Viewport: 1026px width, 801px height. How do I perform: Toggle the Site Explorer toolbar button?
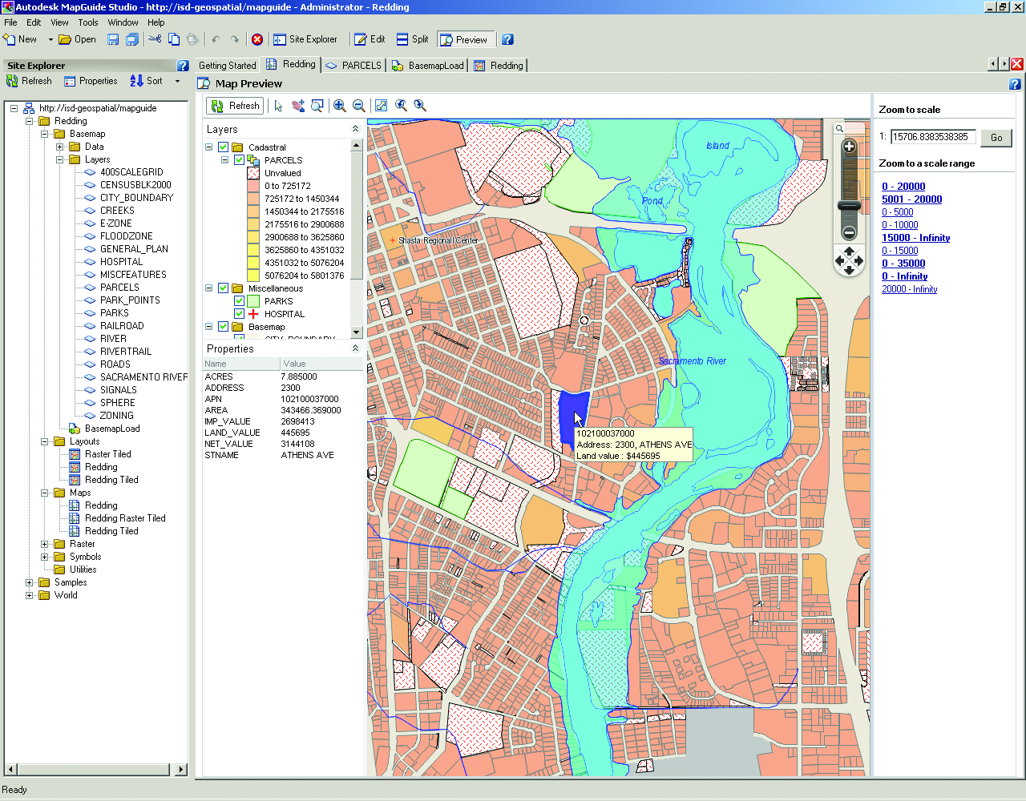[x=305, y=39]
